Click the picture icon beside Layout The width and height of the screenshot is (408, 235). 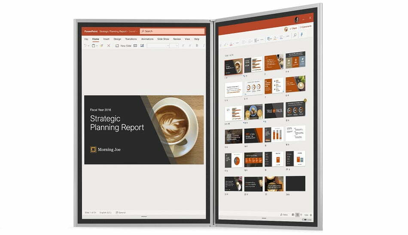(142, 45)
